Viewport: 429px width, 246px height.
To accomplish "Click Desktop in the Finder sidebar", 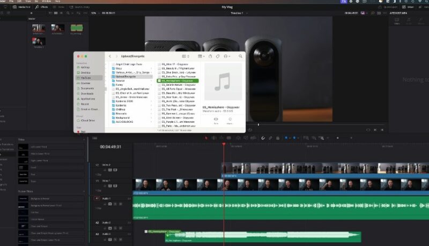I will [85, 72].
